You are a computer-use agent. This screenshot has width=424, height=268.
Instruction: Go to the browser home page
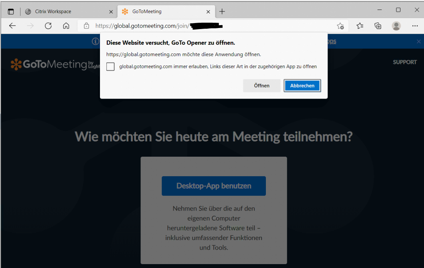(66, 26)
